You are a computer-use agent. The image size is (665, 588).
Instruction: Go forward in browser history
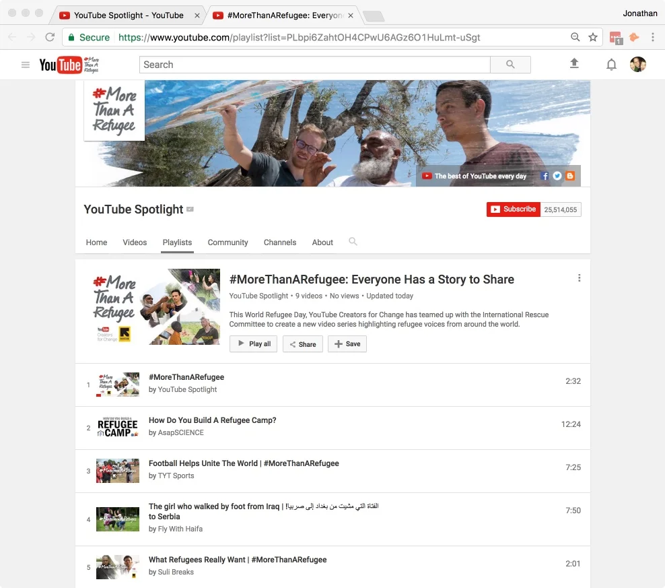31,37
